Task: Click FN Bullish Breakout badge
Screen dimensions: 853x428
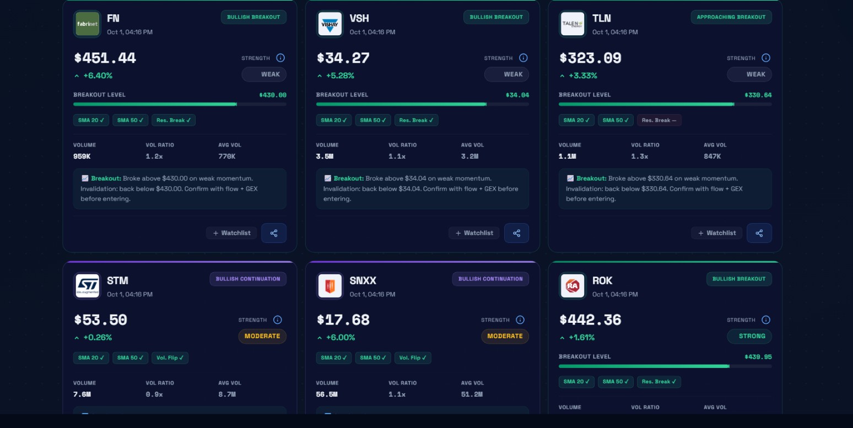Action: pyautogui.click(x=253, y=17)
